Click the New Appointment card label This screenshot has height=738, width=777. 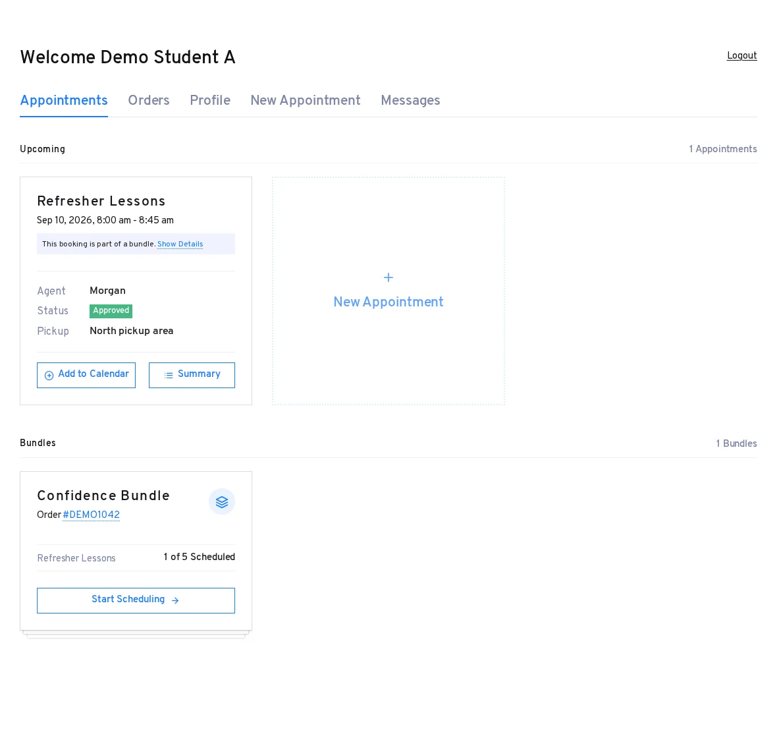pos(388,302)
